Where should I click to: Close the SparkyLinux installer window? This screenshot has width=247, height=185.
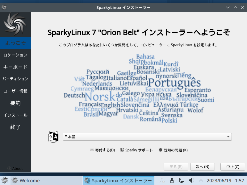click(x=243, y=7)
